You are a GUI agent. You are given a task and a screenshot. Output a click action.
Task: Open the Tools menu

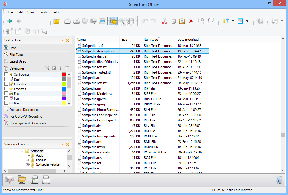coord(43,12)
